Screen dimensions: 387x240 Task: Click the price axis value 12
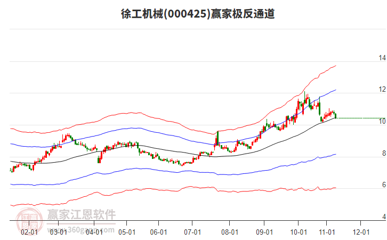[382, 90]
